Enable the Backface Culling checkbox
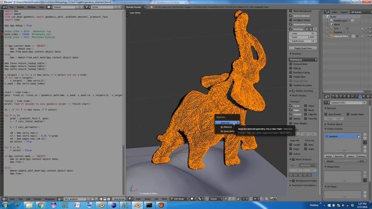 click(291, 73)
